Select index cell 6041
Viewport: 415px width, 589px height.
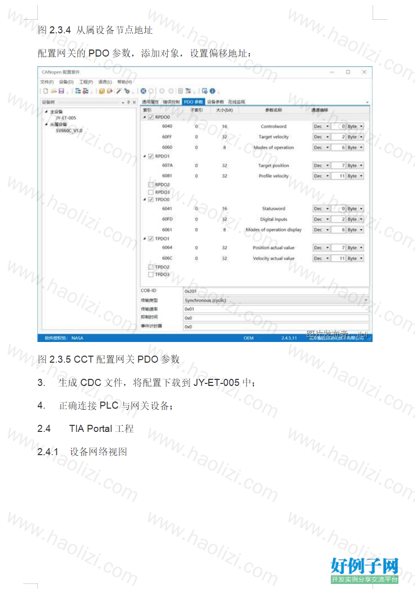tap(167, 209)
